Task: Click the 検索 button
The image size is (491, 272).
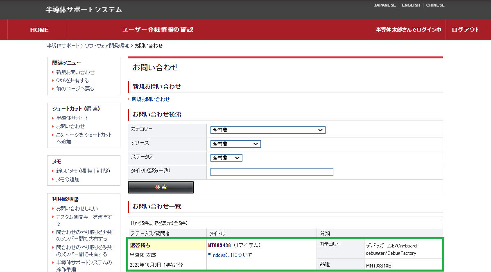Action: point(161,187)
